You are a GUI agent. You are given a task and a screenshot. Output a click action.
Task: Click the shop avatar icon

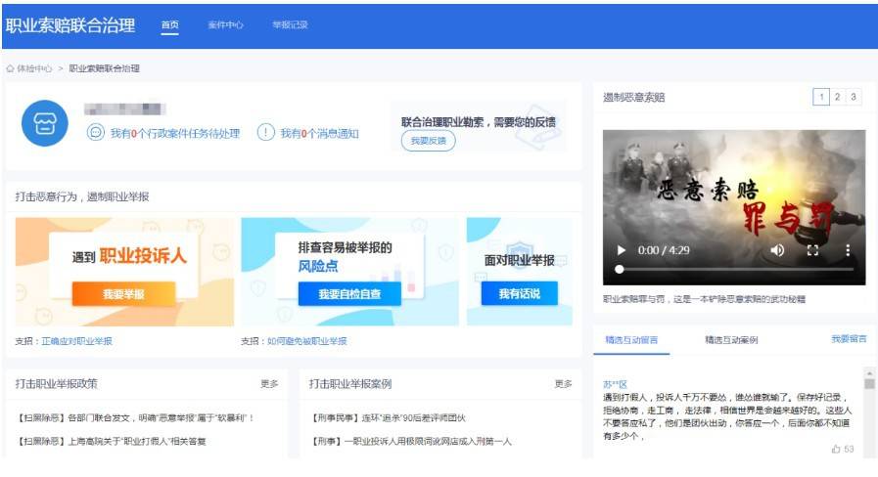tap(45, 123)
